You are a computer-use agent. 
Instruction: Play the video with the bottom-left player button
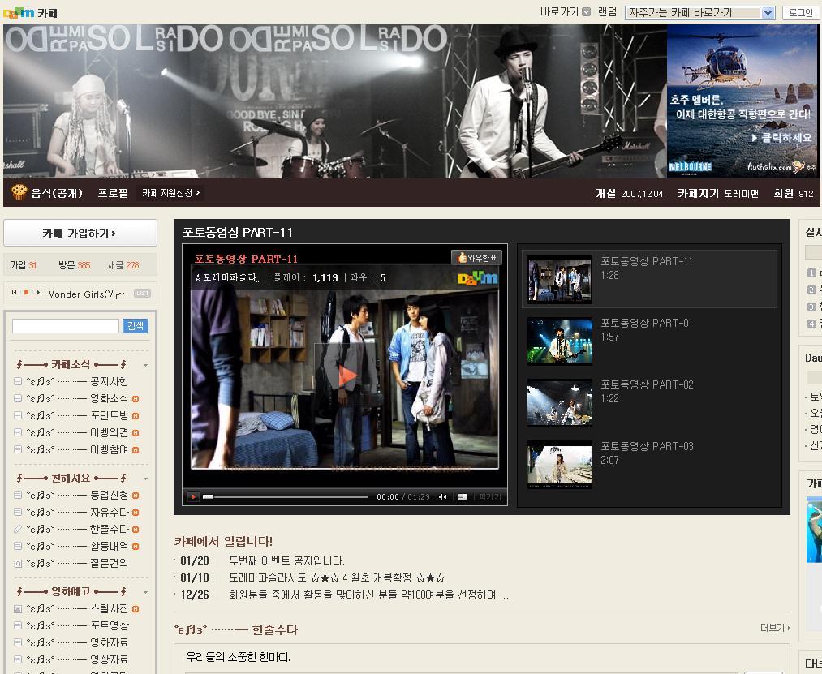[x=193, y=496]
